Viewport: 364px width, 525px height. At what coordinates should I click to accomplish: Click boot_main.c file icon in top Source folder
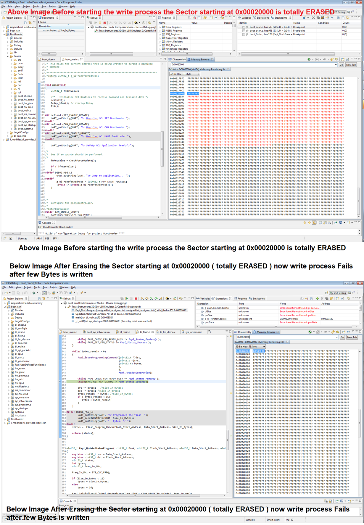point(15,111)
